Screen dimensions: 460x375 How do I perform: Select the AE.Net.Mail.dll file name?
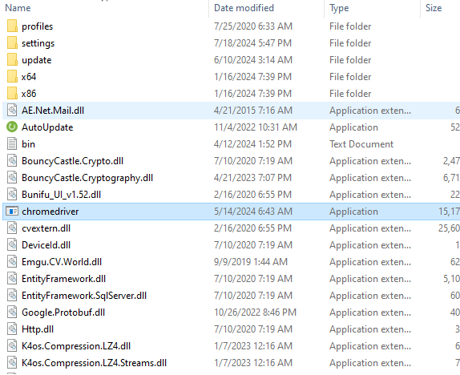pos(53,111)
